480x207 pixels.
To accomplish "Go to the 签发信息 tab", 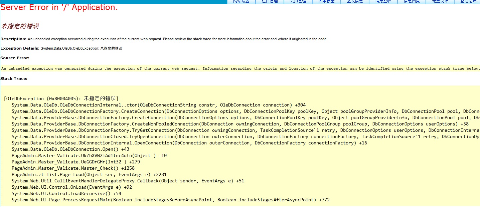I will click(x=355, y=2).
